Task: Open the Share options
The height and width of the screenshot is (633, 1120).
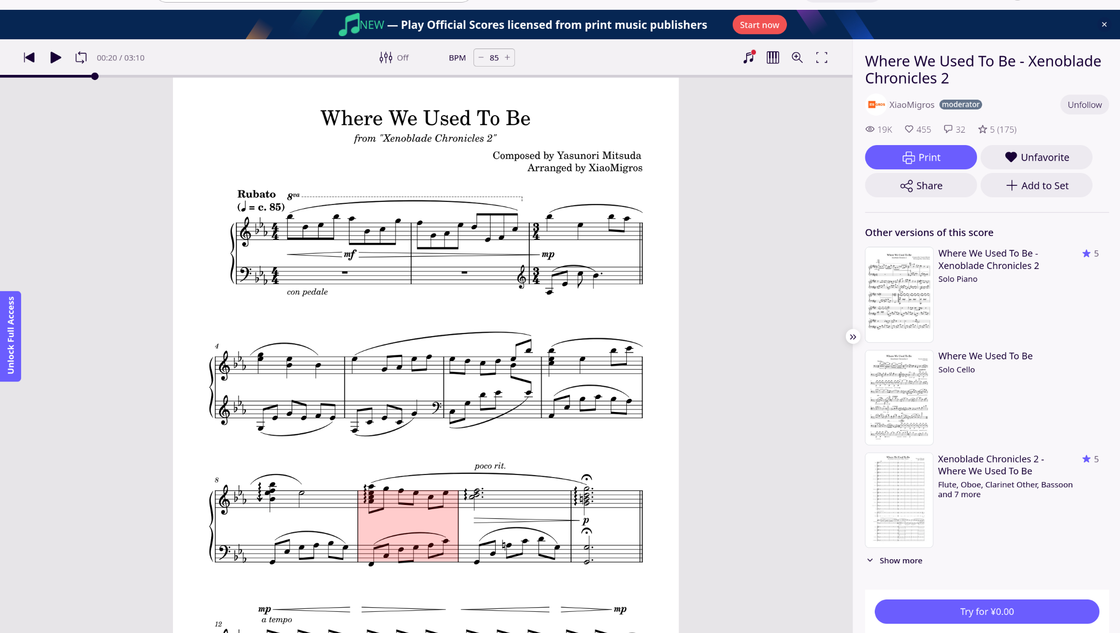Action: click(920, 185)
